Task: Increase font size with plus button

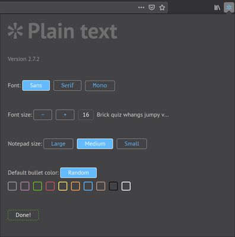Action: 65,115
